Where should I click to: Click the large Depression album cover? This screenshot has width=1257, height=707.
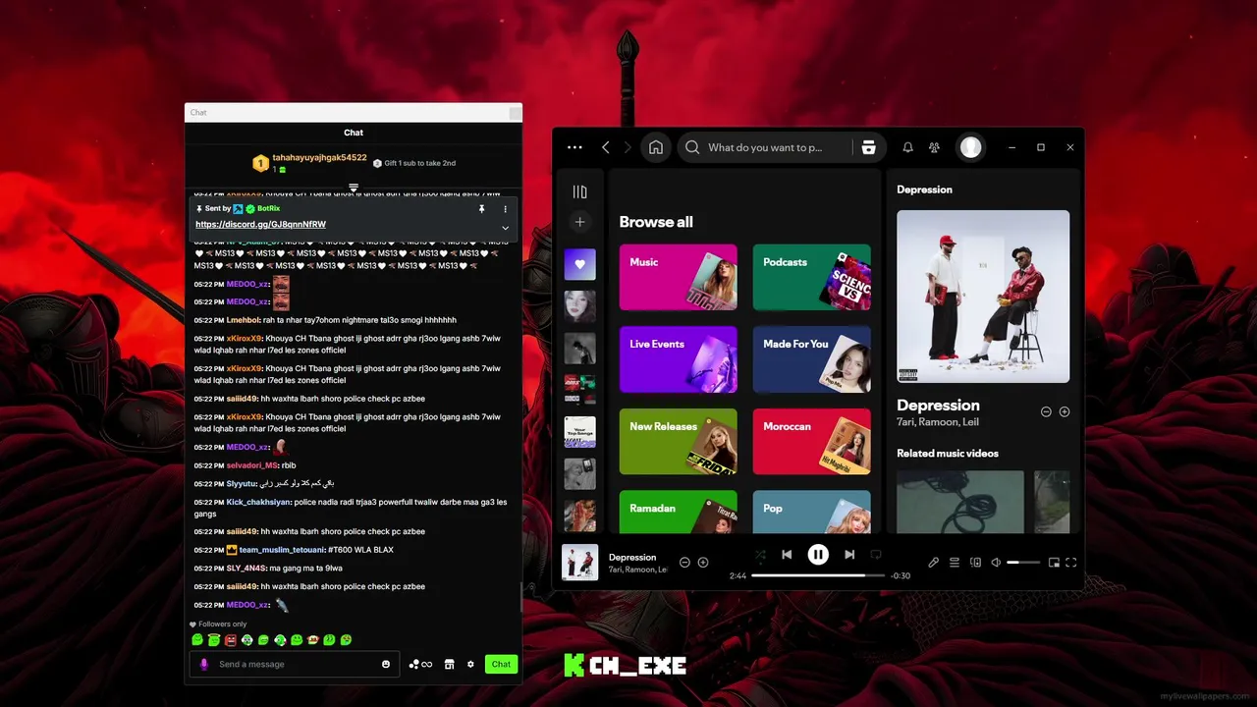(983, 297)
